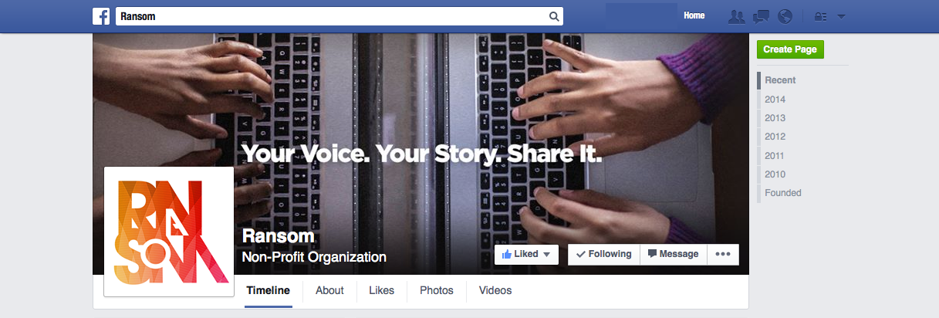
Task: Switch to the About tab
Action: coord(329,291)
